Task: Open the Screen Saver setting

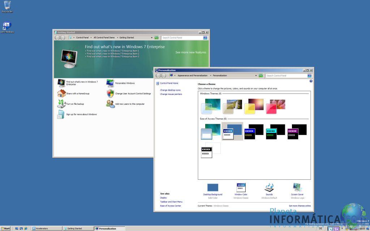Action: (x=297, y=191)
